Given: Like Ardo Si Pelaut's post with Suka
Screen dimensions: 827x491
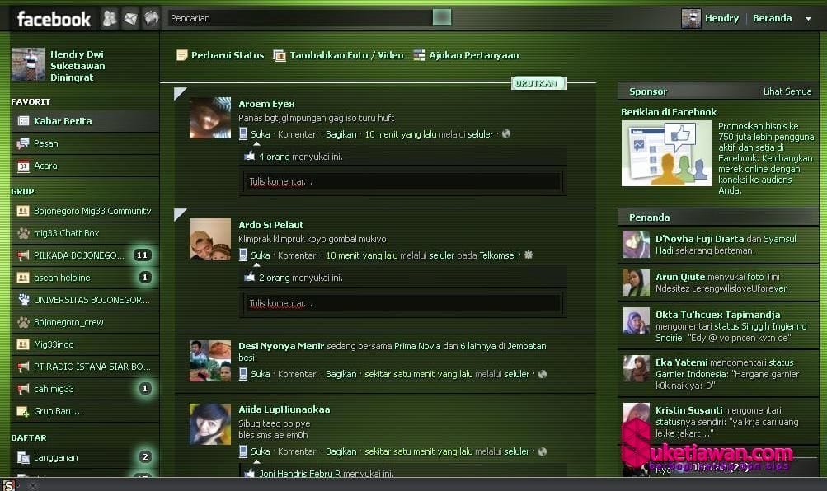Looking at the screenshot, I should click(x=260, y=255).
